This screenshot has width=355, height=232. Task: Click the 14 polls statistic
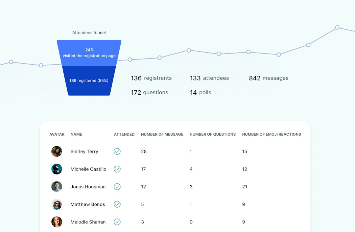point(201,93)
